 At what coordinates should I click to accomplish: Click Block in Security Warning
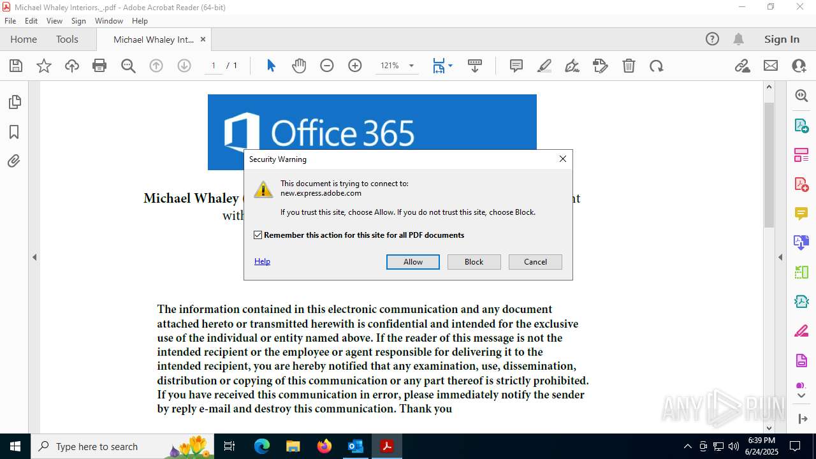pyautogui.click(x=474, y=262)
